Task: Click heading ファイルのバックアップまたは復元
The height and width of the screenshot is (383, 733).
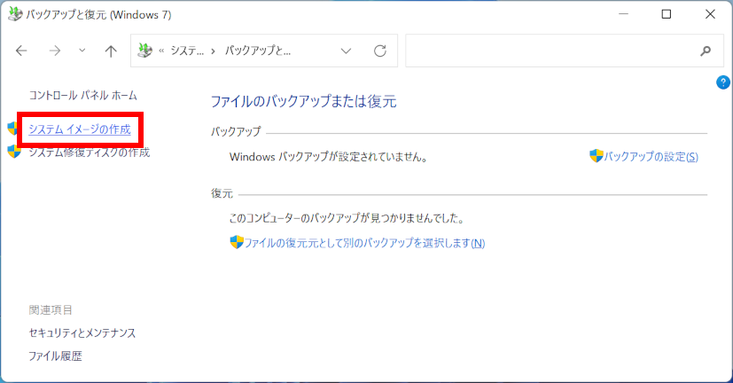Action: [304, 101]
